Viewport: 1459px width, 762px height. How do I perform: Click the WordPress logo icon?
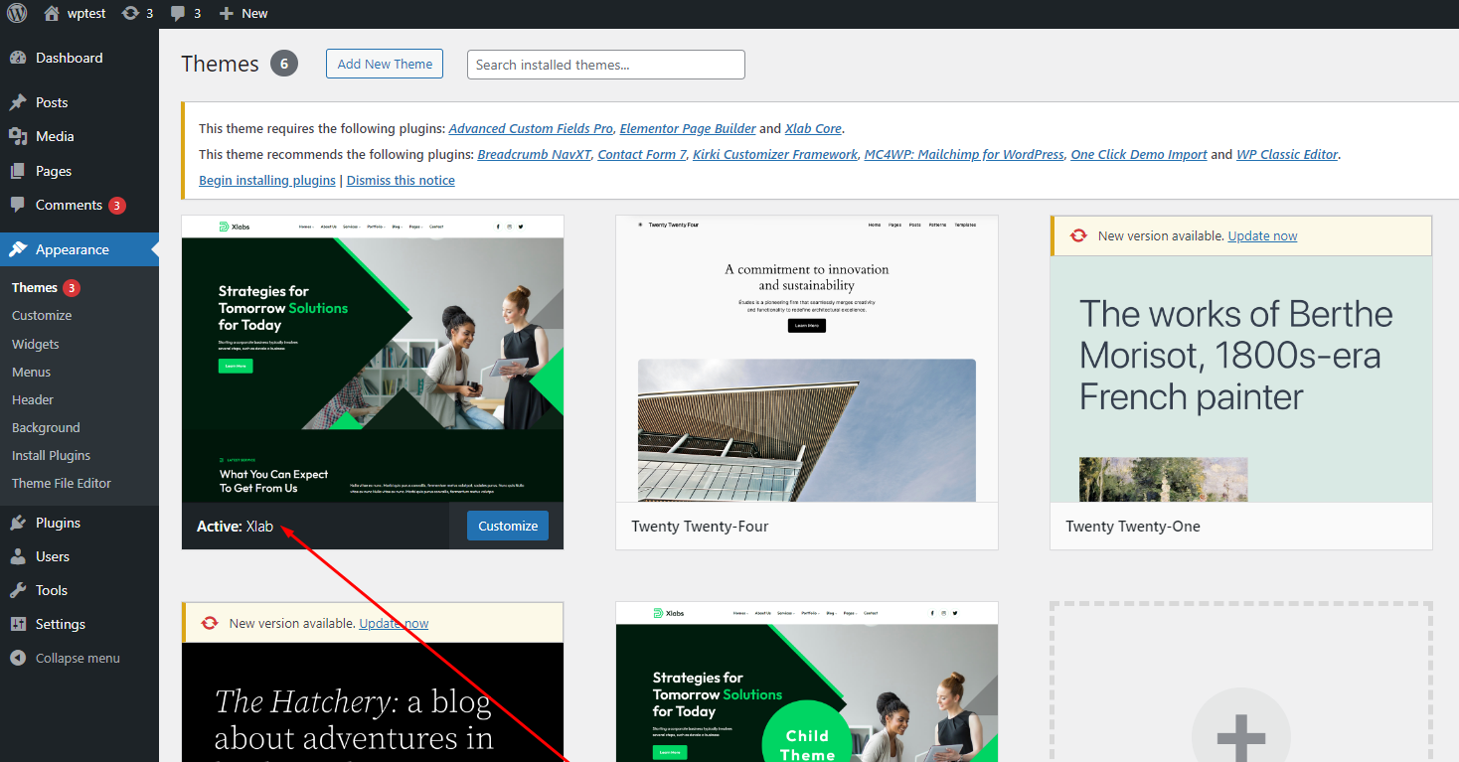18,13
